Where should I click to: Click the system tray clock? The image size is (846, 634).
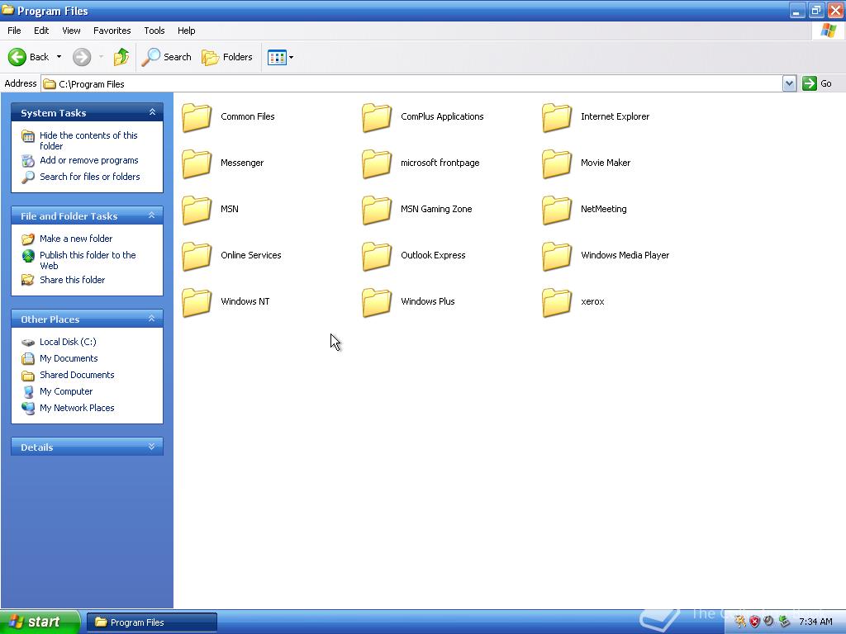815,622
